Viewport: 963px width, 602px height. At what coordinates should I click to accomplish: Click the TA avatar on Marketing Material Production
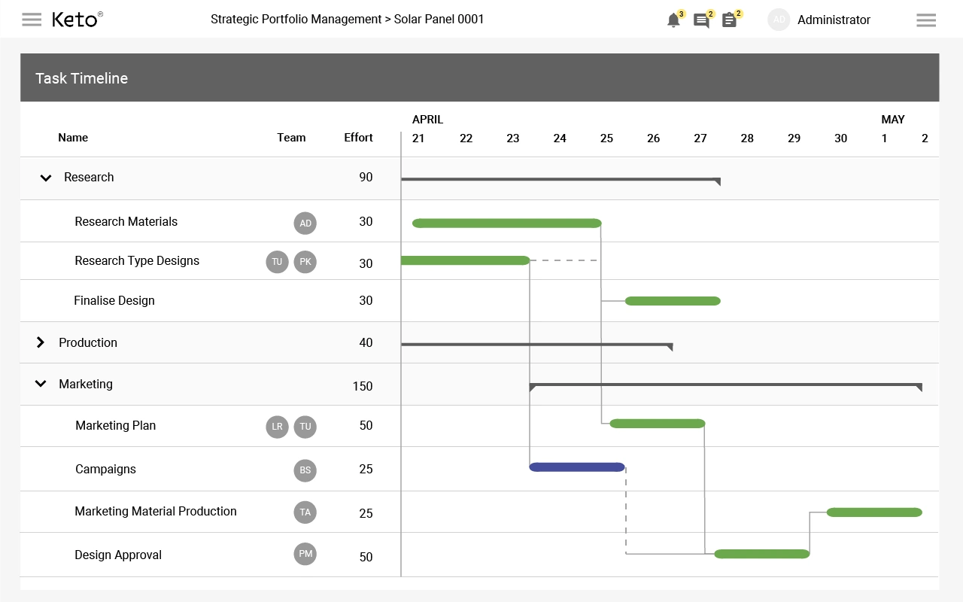click(305, 512)
